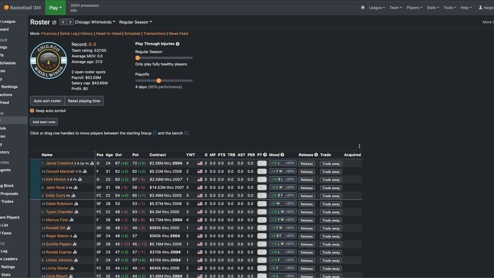494x278 pixels.
Task: Open the roster pop-out window icon
Action: point(54,23)
